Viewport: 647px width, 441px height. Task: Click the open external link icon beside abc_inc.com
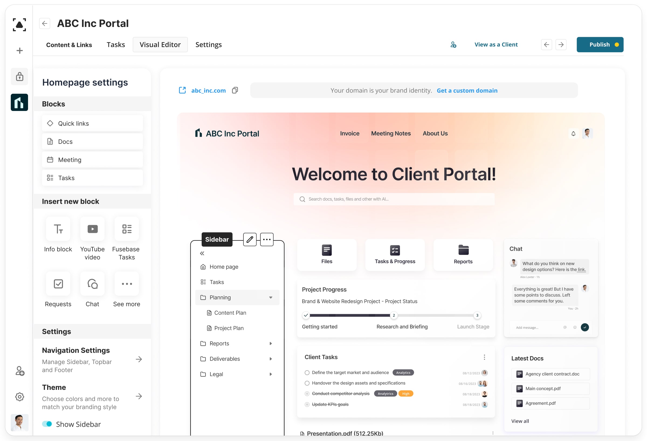tap(182, 90)
